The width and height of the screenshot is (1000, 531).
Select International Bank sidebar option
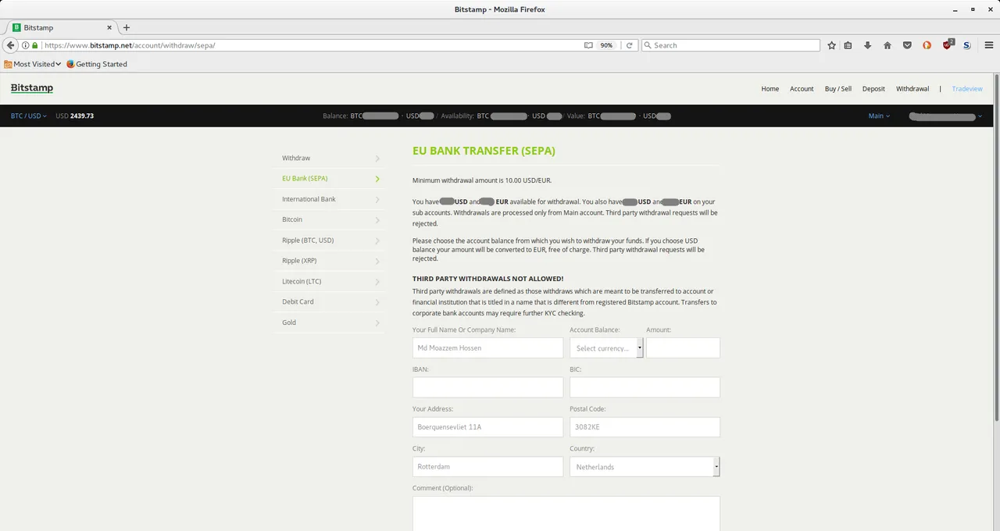point(329,199)
